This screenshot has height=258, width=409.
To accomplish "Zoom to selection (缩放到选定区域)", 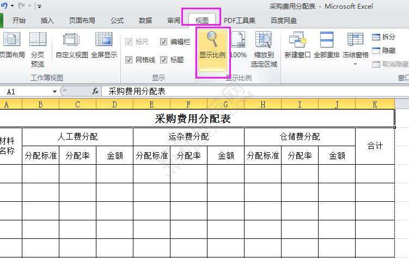I will tap(264, 50).
